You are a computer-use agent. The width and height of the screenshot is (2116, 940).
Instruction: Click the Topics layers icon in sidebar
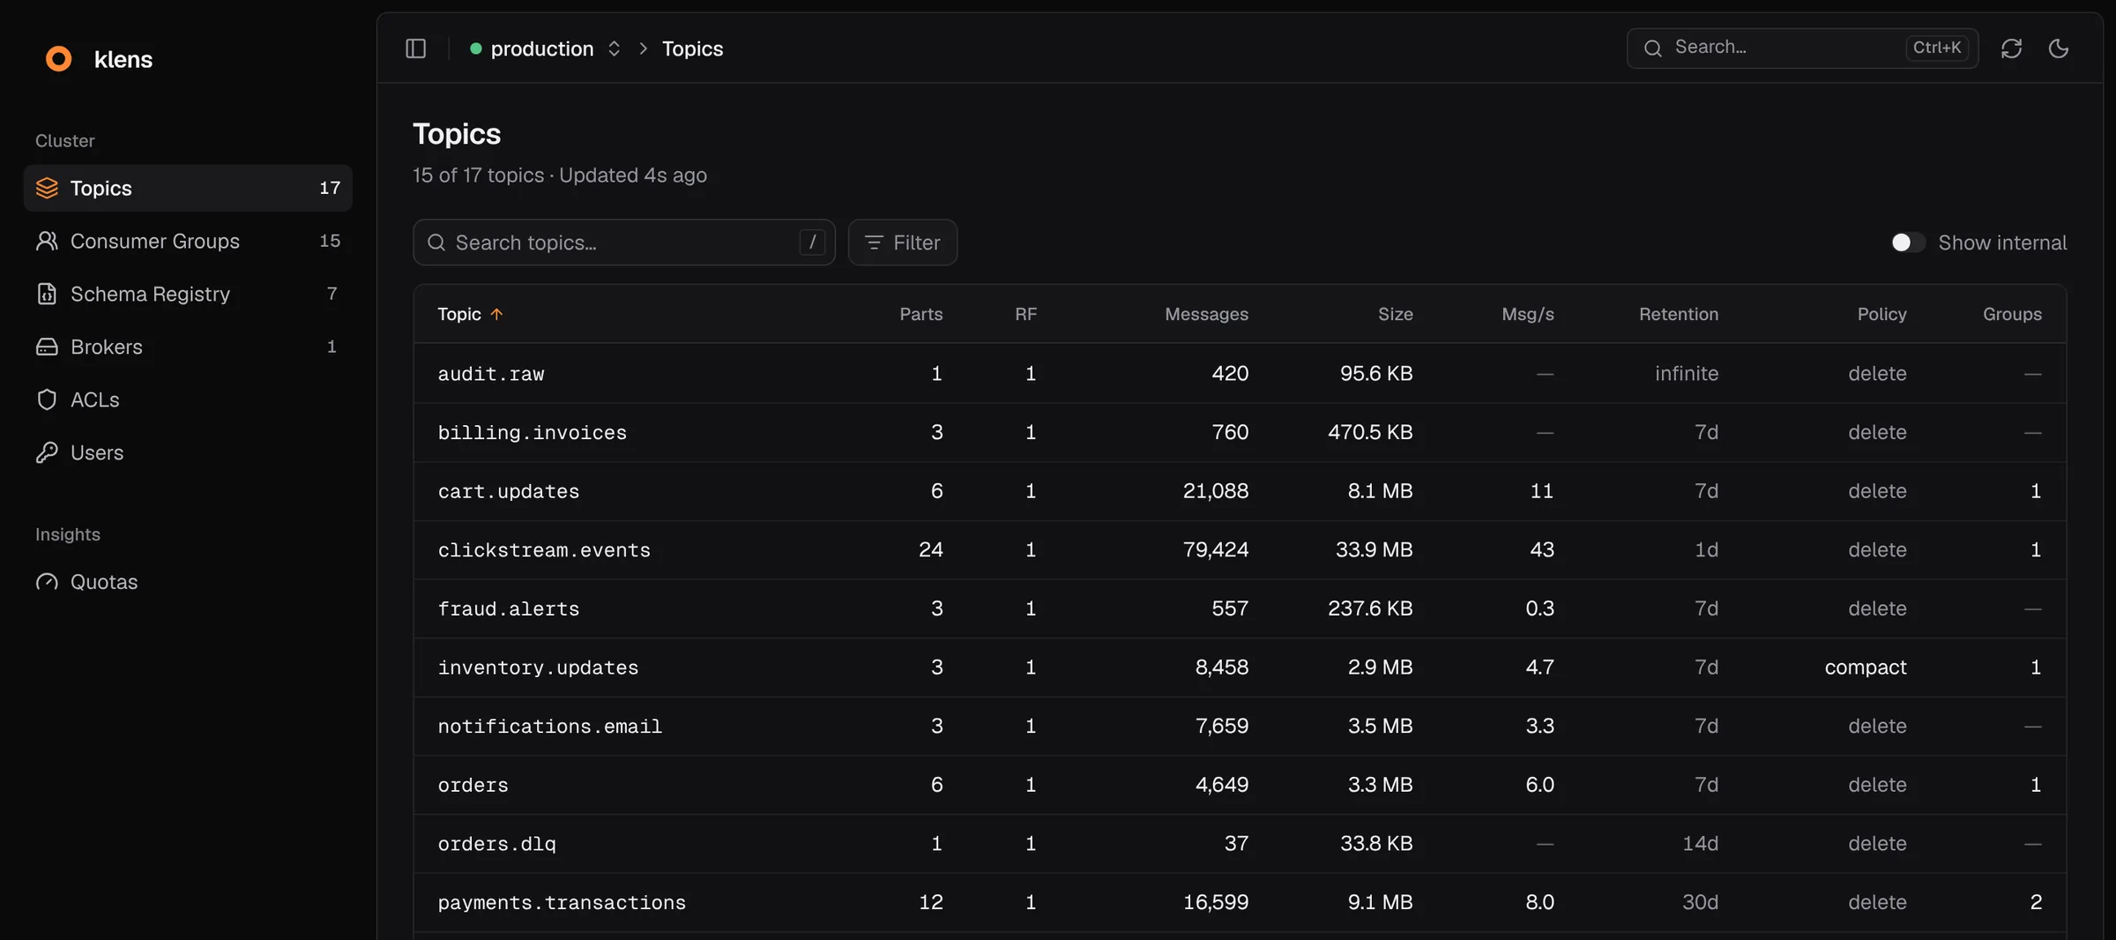(47, 188)
